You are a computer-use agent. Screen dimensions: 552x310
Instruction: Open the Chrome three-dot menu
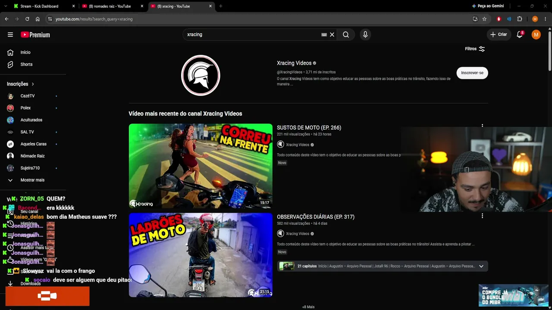pyautogui.click(x=546, y=19)
